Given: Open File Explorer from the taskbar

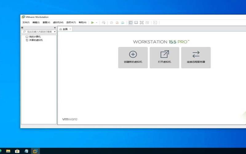Looking at the screenshot, I should click(x=8, y=151).
